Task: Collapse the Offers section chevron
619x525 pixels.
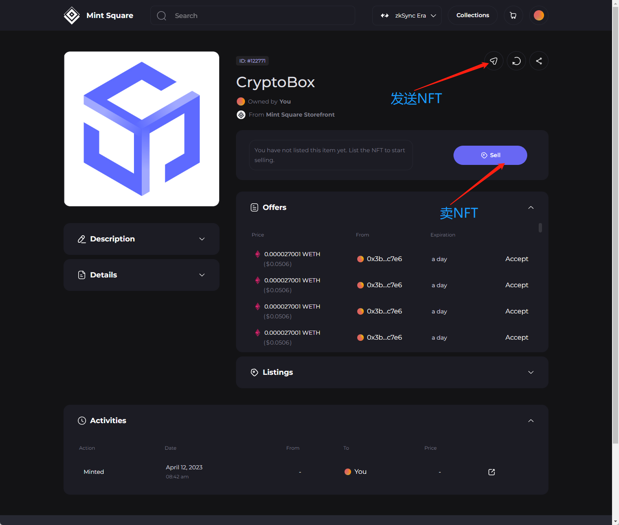Action: [531, 207]
